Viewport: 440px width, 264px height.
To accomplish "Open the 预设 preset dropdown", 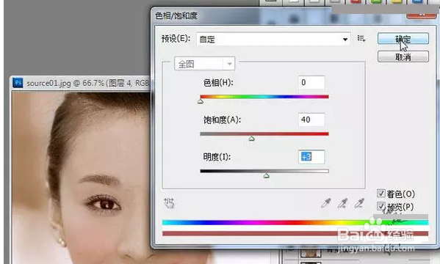I will click(273, 40).
